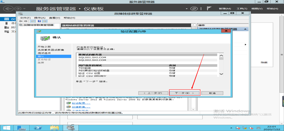Click the volume tray icon
This screenshot has height=131, width=284.
click(251, 128)
